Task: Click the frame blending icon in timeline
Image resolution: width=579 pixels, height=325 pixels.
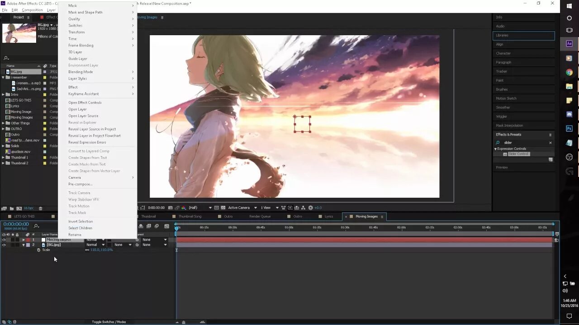Action: coord(148,226)
